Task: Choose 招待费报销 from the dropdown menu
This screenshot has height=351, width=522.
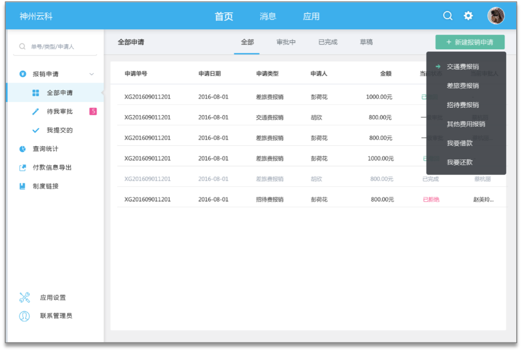Action: [x=463, y=105]
